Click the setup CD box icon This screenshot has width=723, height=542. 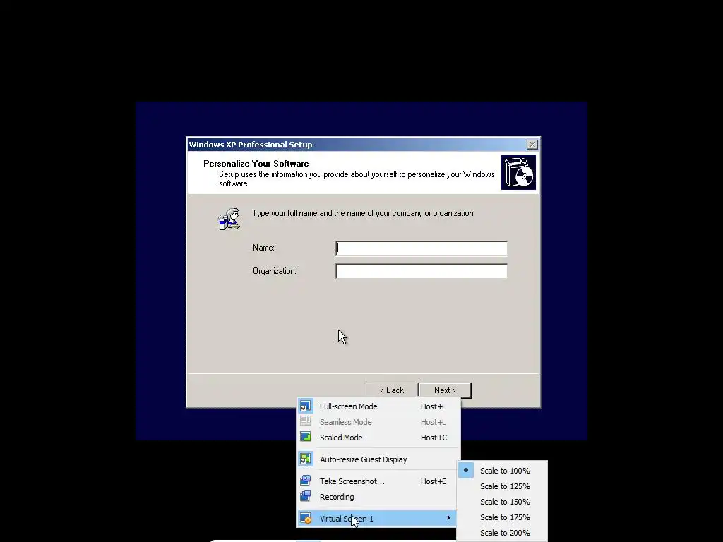click(x=519, y=172)
